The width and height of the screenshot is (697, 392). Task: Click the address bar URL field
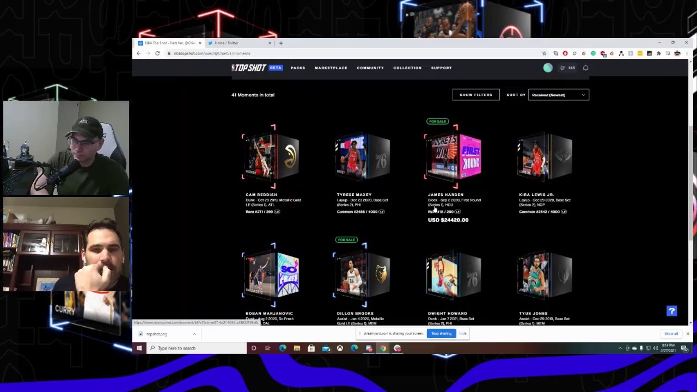click(x=354, y=53)
